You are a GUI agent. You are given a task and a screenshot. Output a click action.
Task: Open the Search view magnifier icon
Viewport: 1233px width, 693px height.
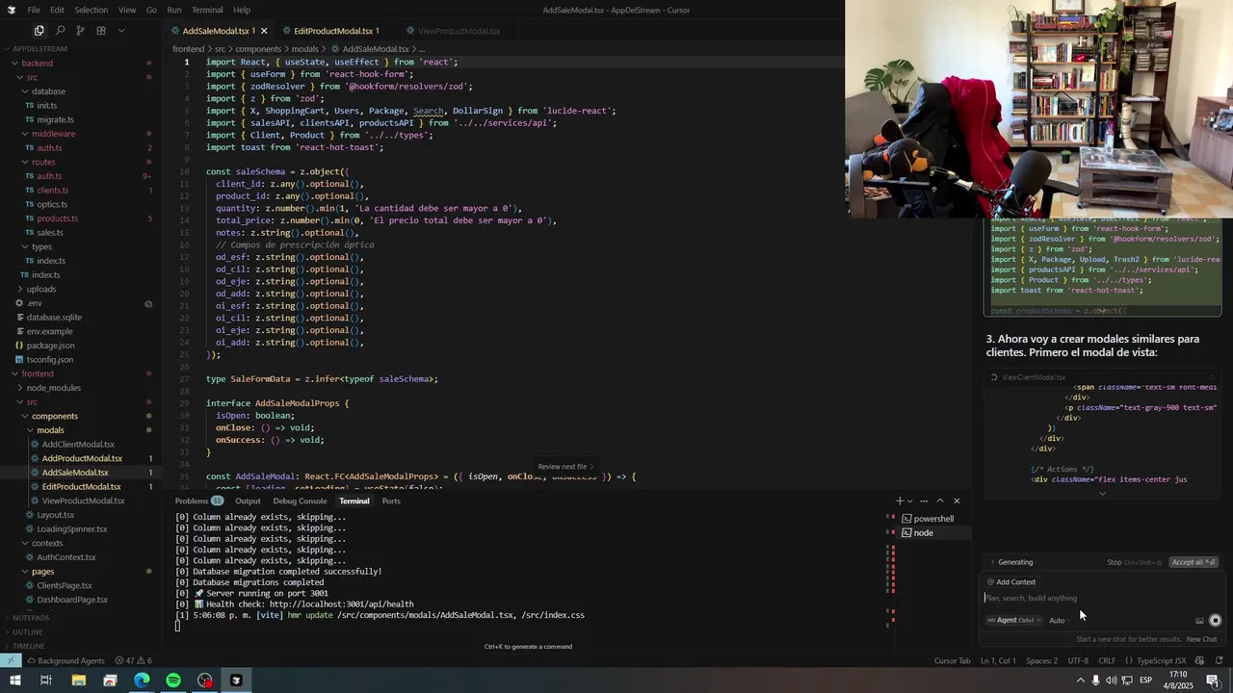point(60,31)
